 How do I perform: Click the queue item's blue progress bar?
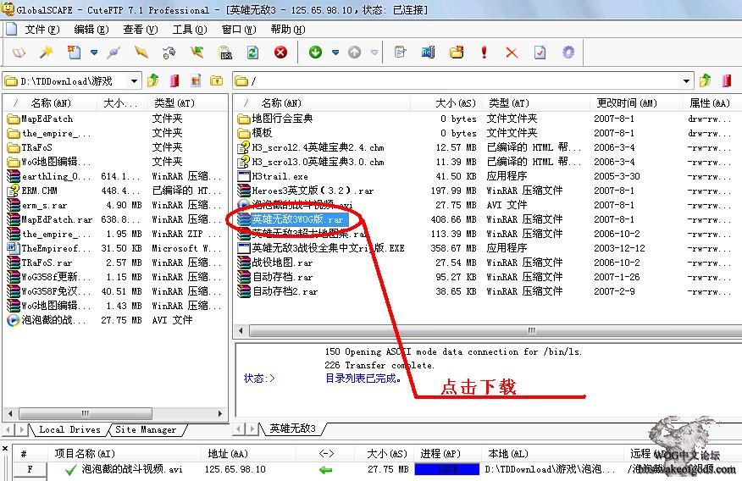click(446, 469)
